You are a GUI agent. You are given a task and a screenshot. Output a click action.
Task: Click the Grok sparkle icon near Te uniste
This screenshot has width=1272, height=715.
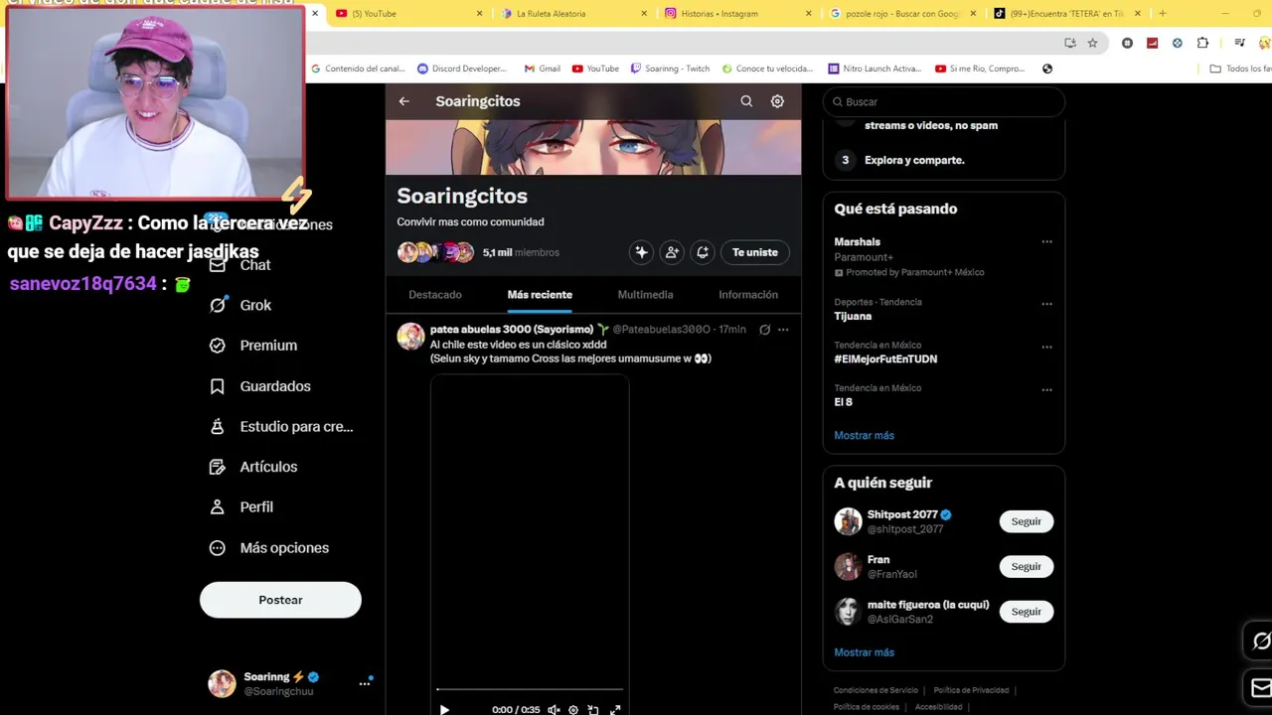pyautogui.click(x=641, y=252)
